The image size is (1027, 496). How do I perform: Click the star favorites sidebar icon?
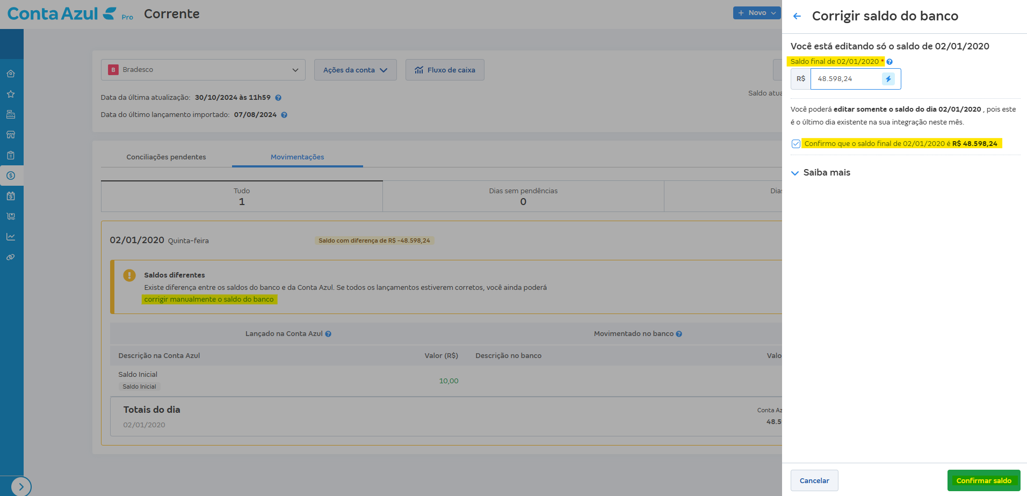tap(11, 94)
